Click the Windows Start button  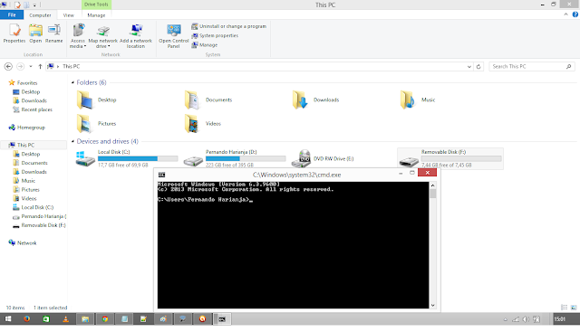click(x=8, y=319)
